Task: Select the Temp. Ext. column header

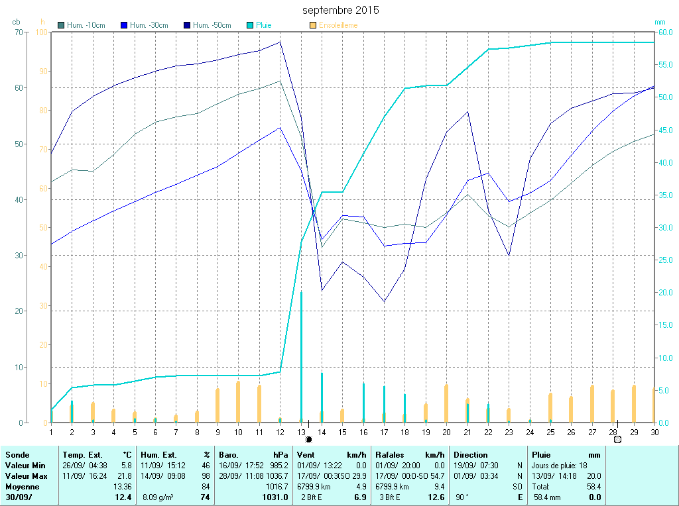Action: (x=83, y=455)
